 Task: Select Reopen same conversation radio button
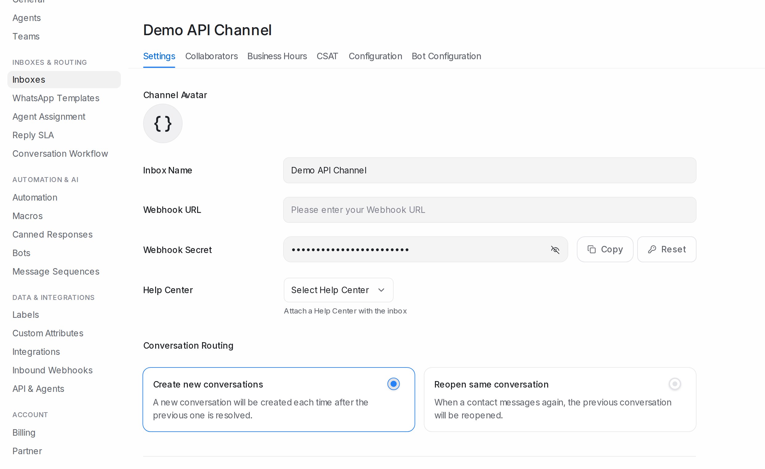click(675, 384)
